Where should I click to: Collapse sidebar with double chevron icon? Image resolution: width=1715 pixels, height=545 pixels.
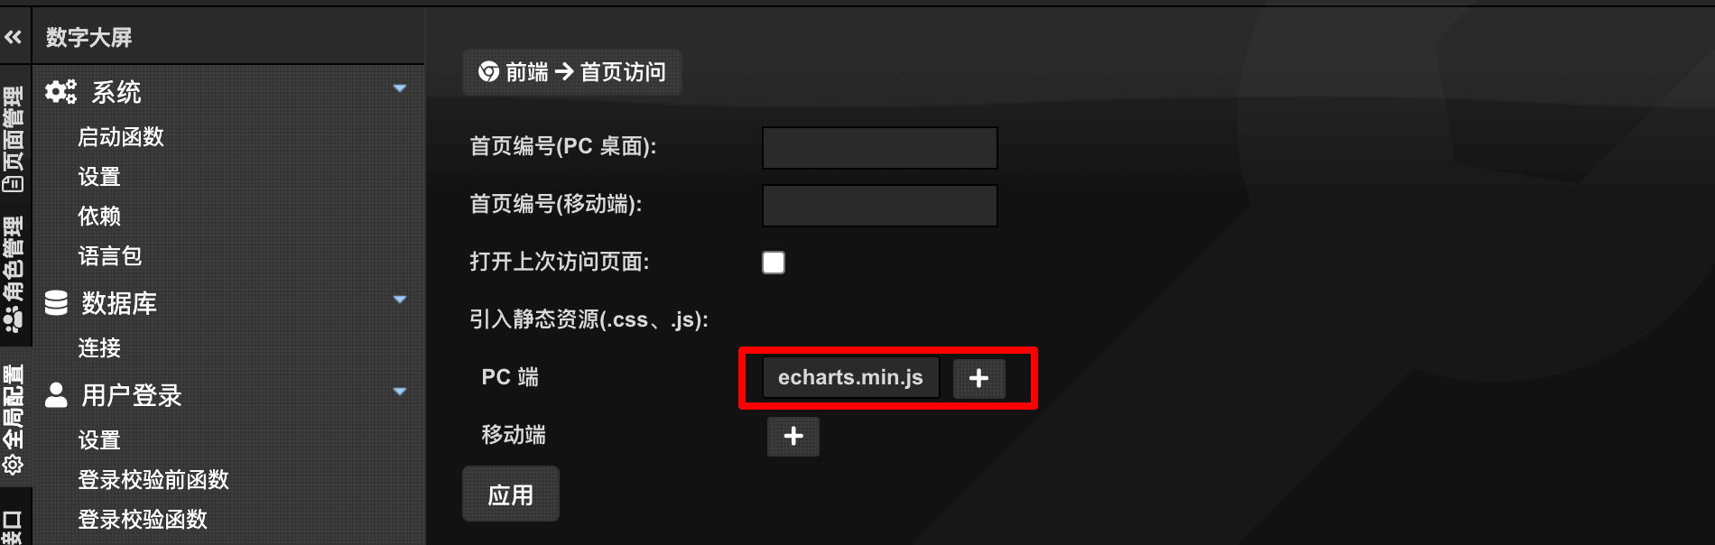tap(14, 37)
